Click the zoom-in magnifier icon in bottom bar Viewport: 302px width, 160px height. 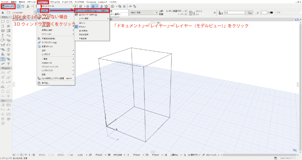pos(21,155)
